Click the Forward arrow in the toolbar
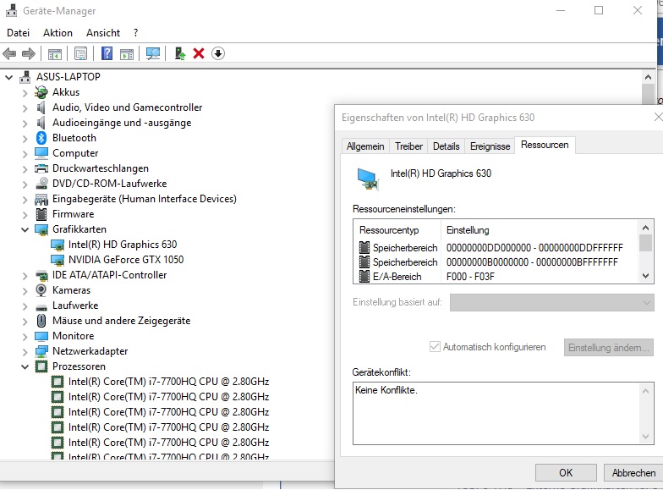 point(29,54)
